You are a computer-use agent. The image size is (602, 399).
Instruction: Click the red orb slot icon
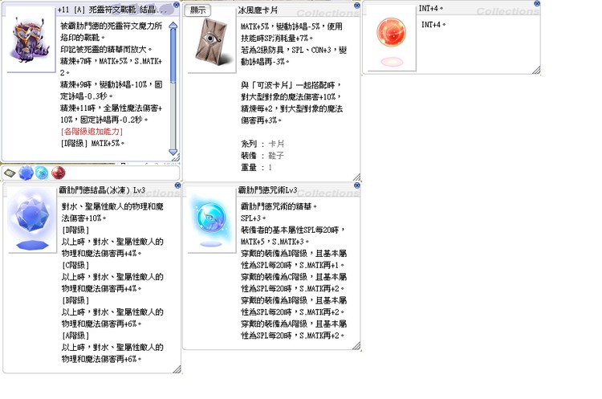tap(59, 173)
